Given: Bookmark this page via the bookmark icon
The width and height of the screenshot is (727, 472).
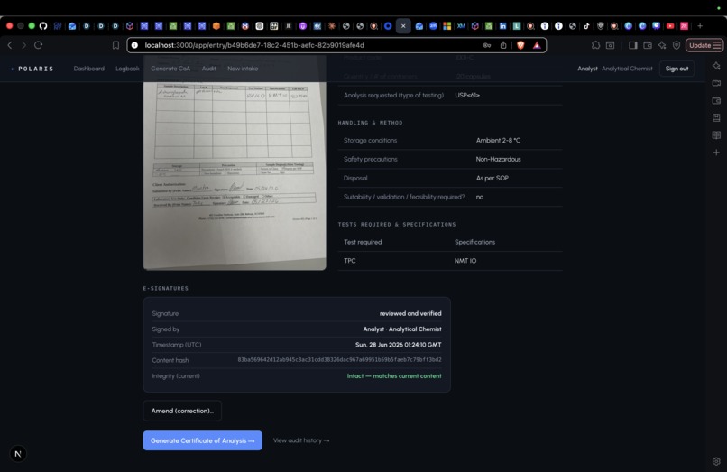Looking at the screenshot, I should click(x=115, y=45).
